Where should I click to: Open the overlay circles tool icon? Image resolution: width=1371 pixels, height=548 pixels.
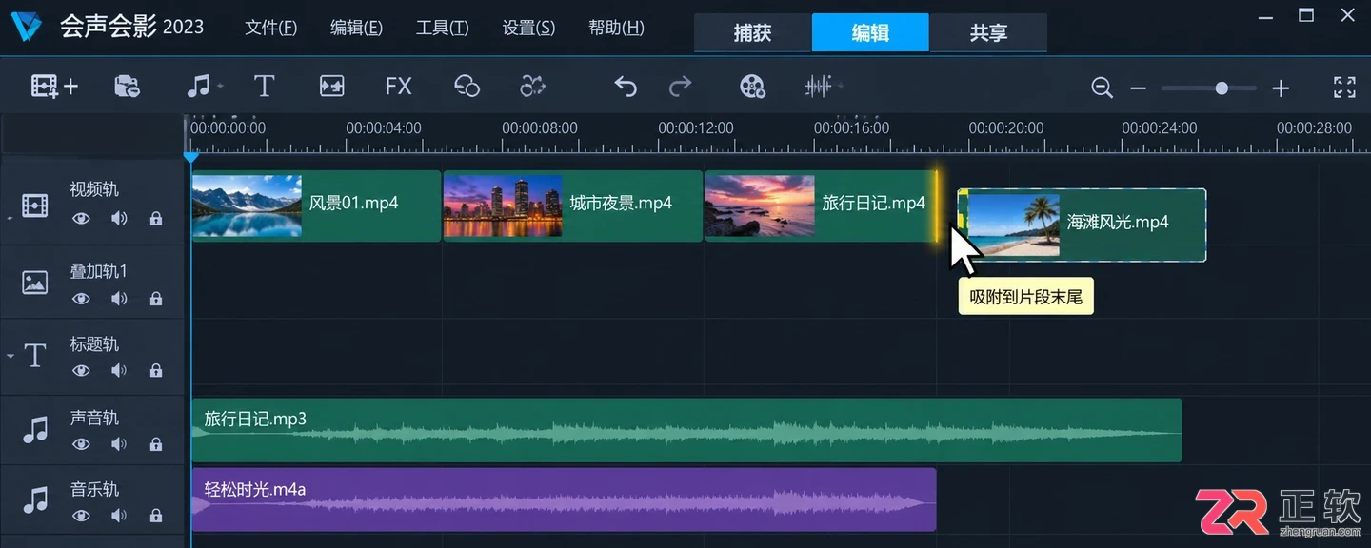tap(467, 87)
